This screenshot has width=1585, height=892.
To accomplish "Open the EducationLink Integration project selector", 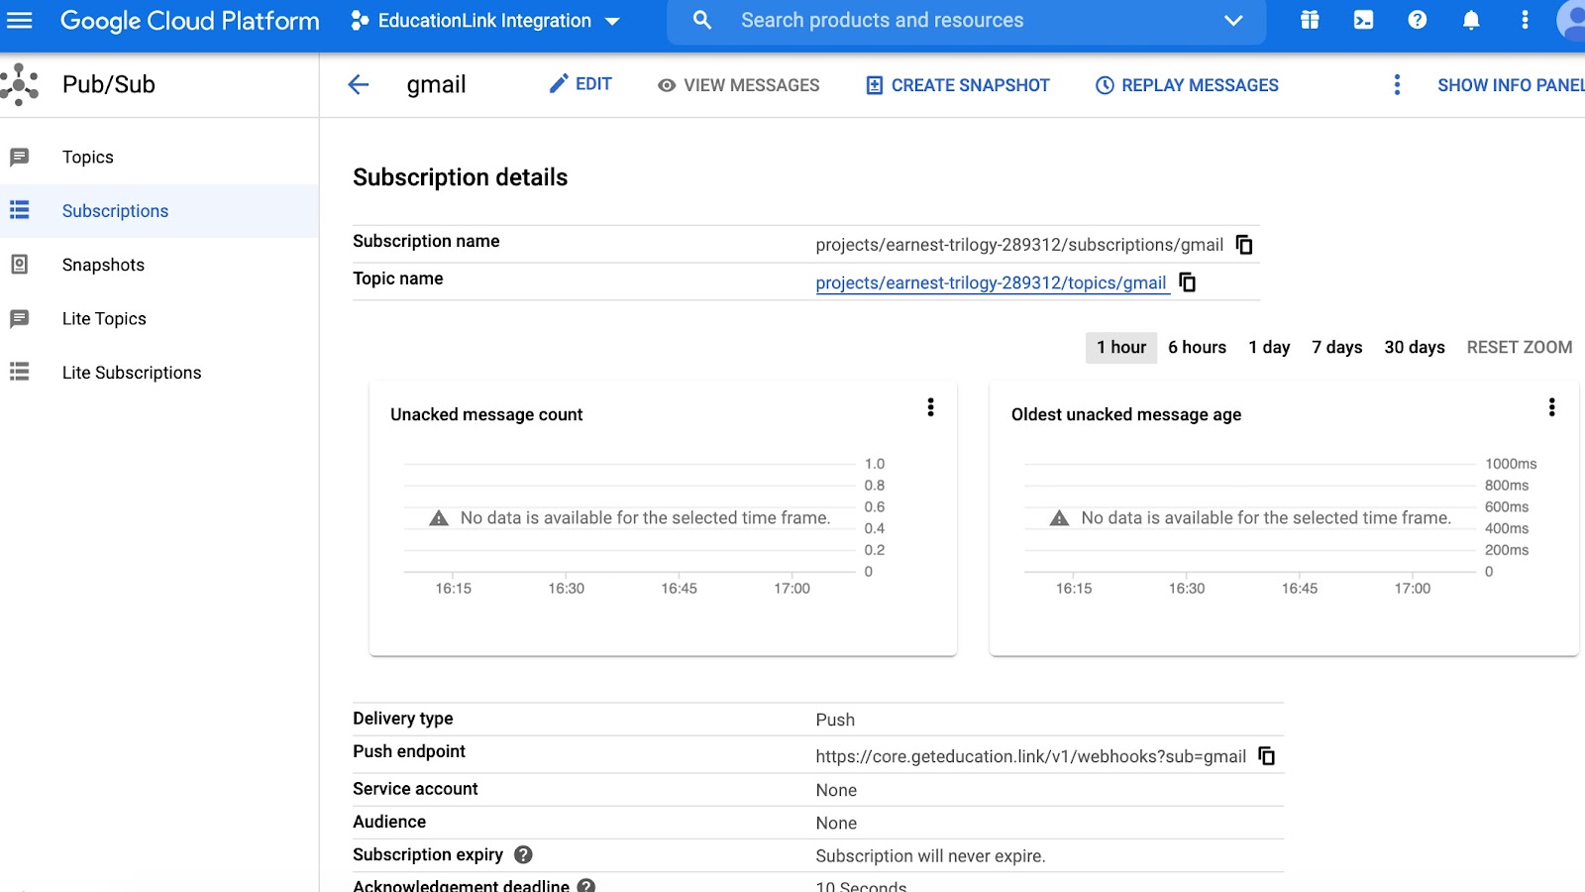I will pos(485,21).
